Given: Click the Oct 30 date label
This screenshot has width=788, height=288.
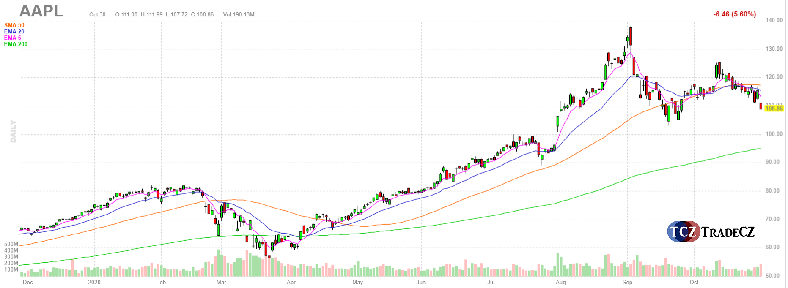Looking at the screenshot, I should [97, 15].
